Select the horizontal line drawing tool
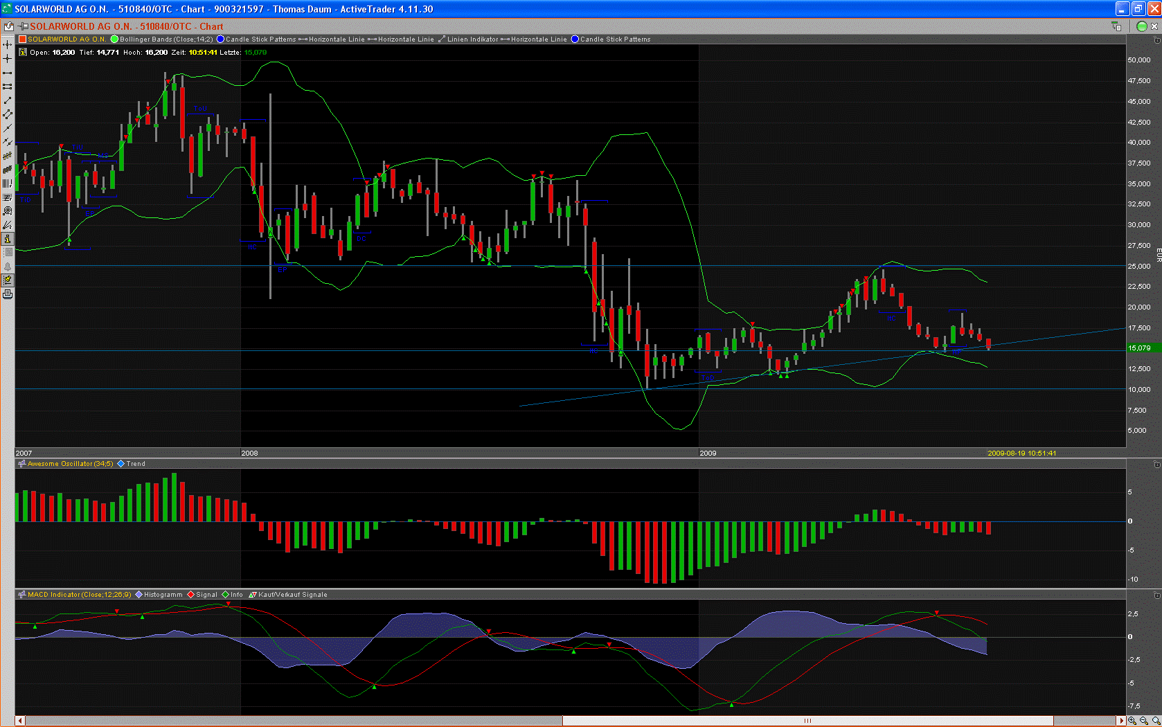This screenshot has height=727, width=1162. (x=8, y=73)
